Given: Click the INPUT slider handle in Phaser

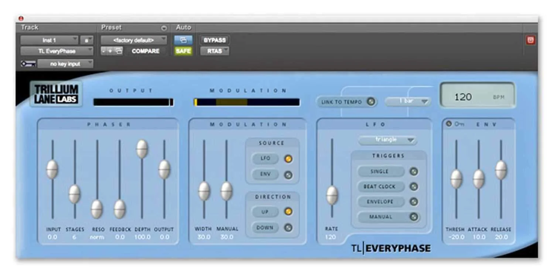Looking at the screenshot, I should (52, 169).
